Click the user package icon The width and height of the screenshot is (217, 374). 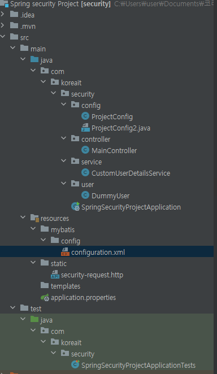click(x=75, y=184)
